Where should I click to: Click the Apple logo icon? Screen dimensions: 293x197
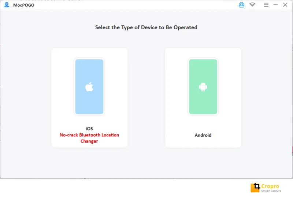(89, 87)
